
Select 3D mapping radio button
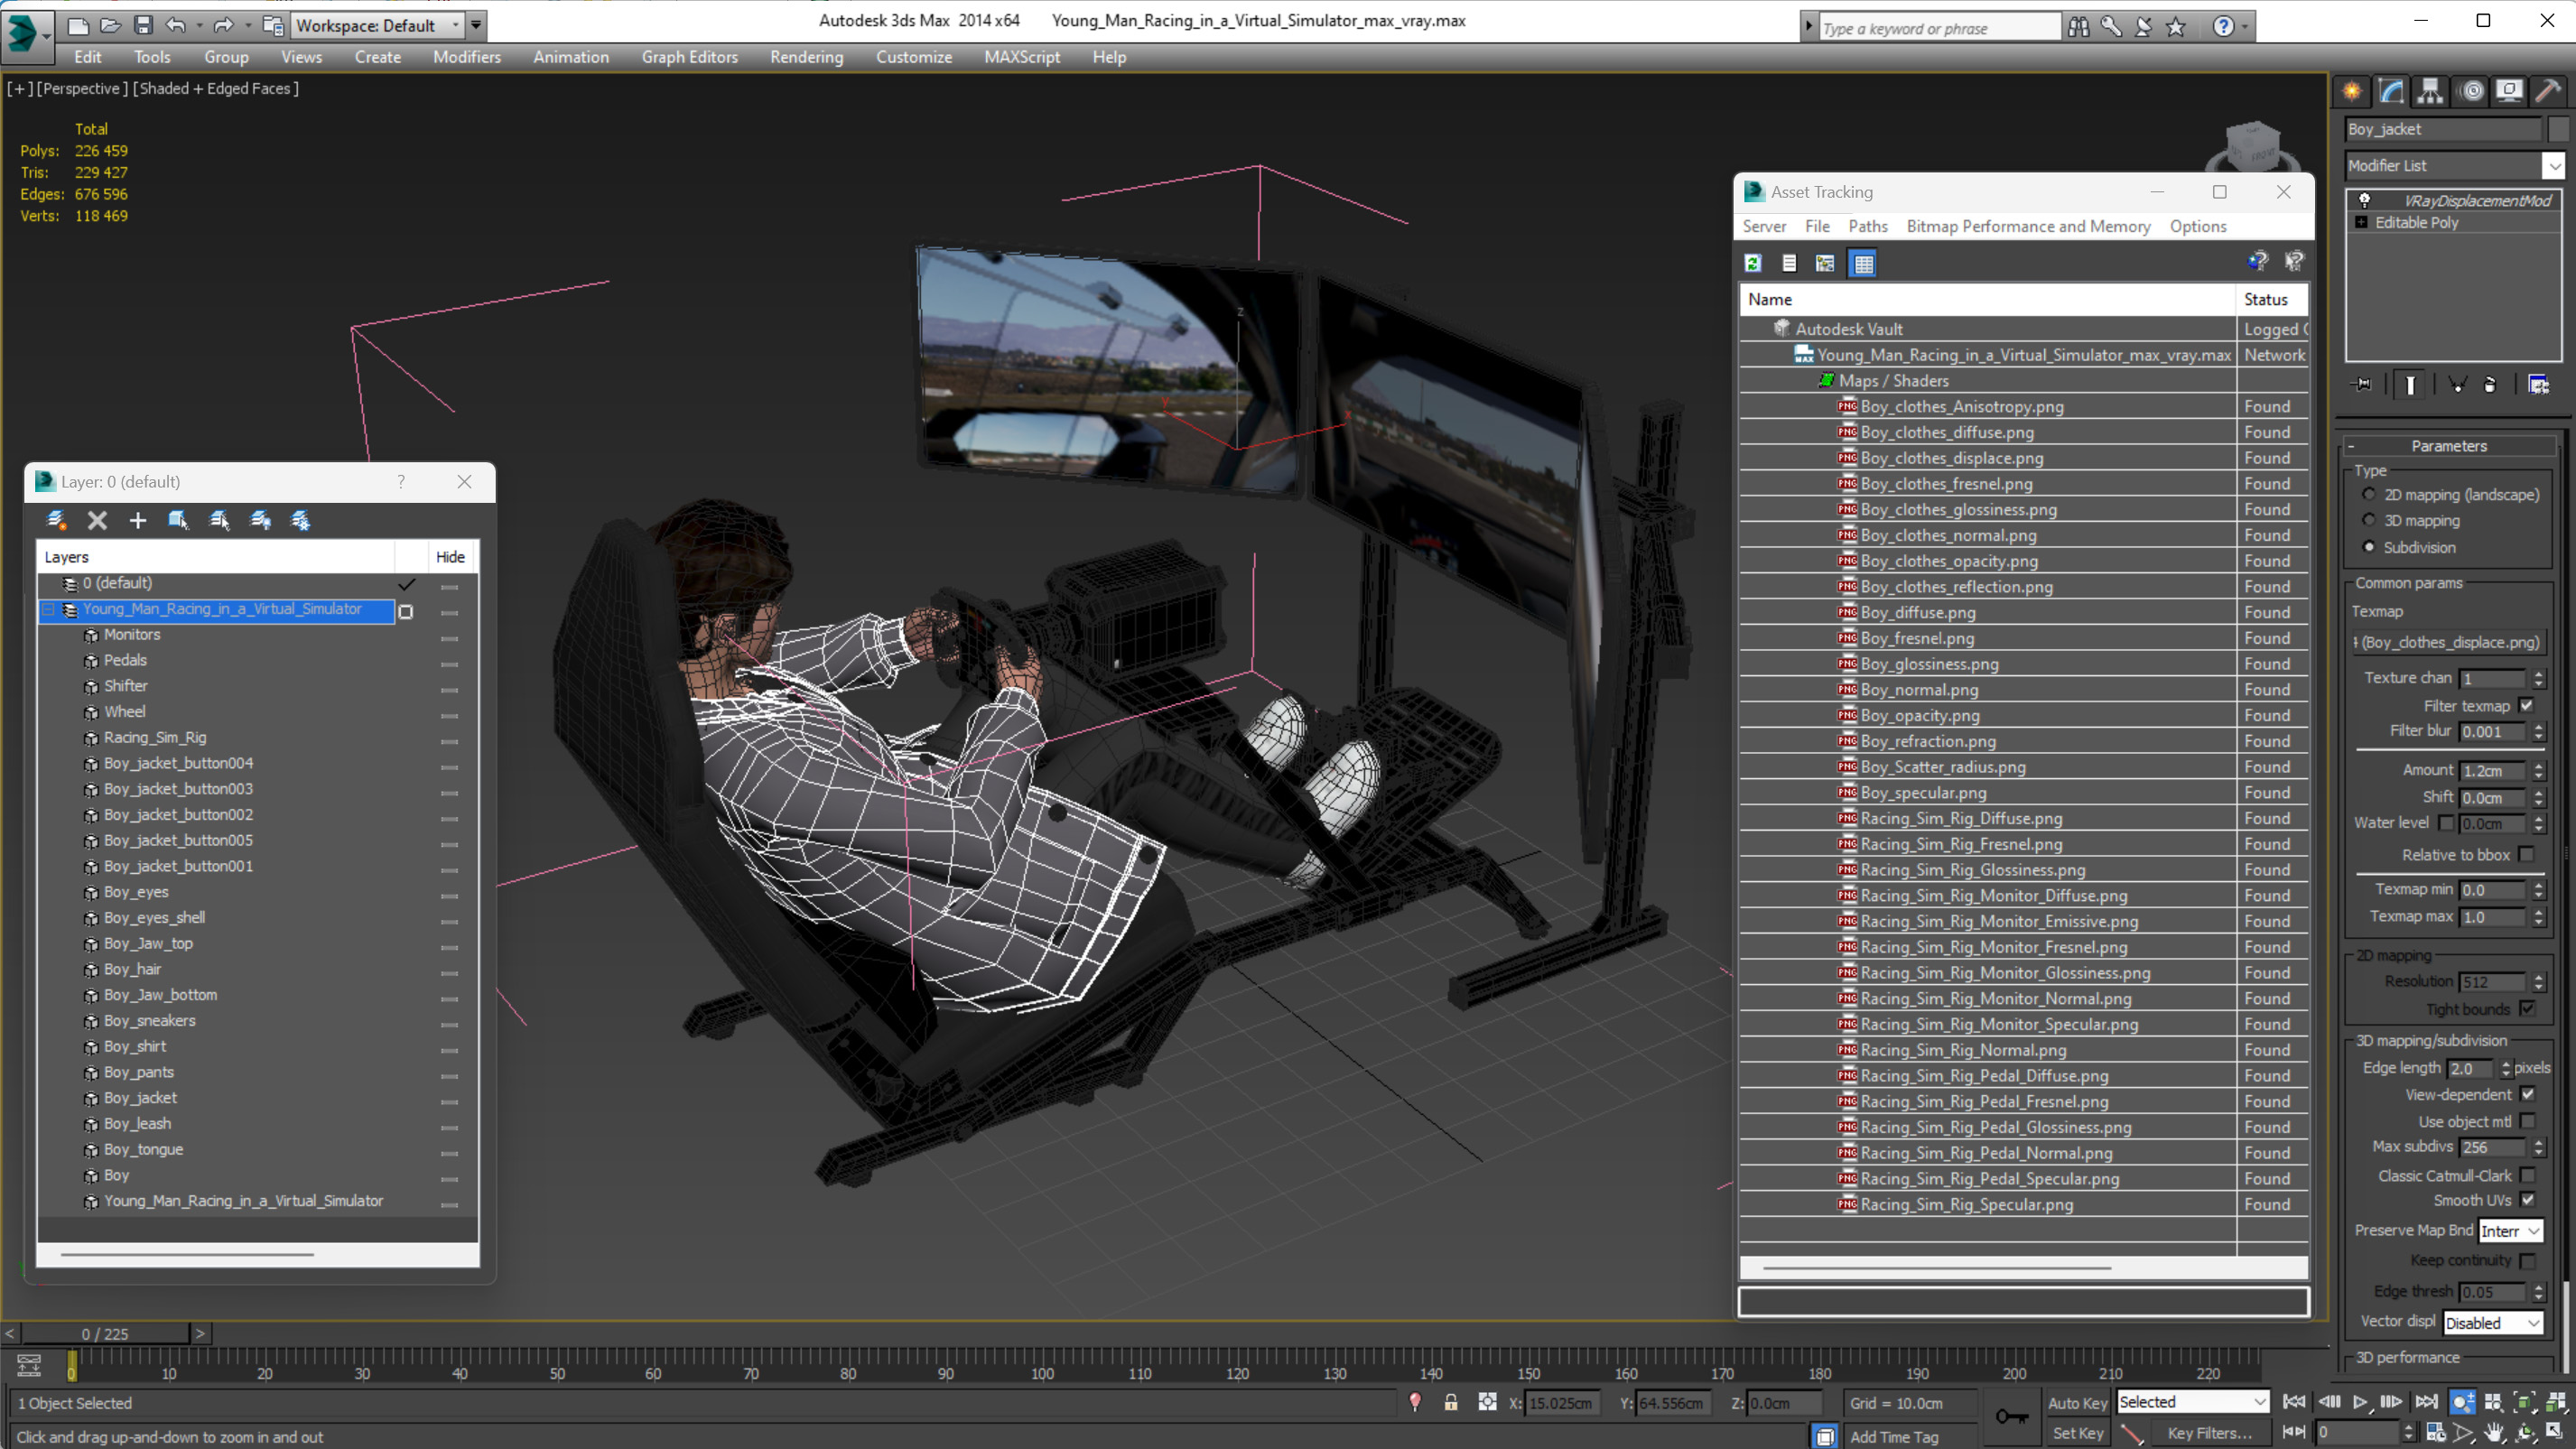point(2368,520)
